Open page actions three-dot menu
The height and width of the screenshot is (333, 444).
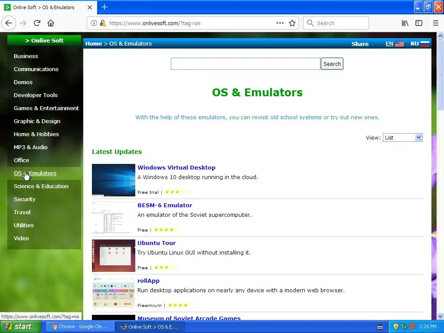pyautogui.click(x=280, y=23)
